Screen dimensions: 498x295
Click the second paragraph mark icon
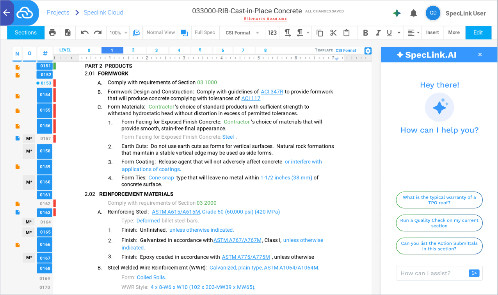tap(300, 33)
